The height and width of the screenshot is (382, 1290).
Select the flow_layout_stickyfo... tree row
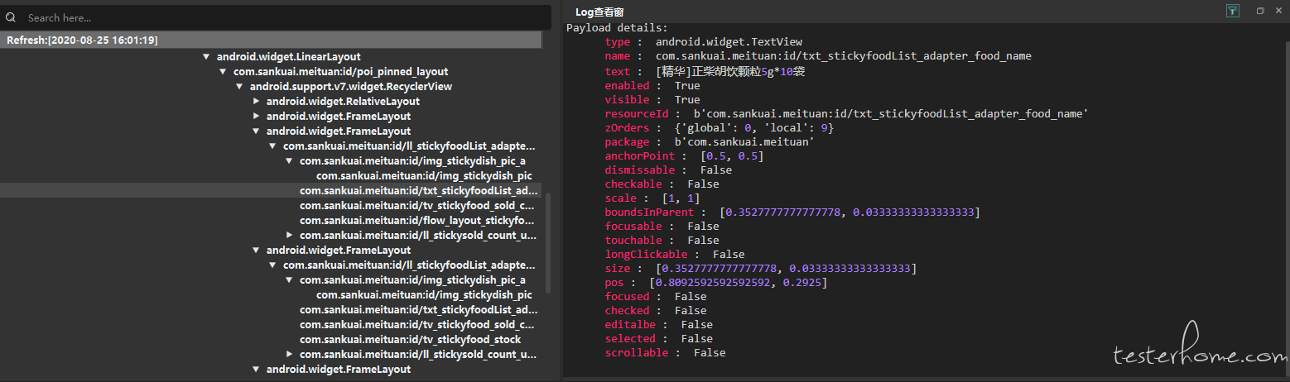417,221
